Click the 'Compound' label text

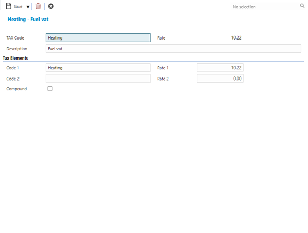click(x=16, y=89)
